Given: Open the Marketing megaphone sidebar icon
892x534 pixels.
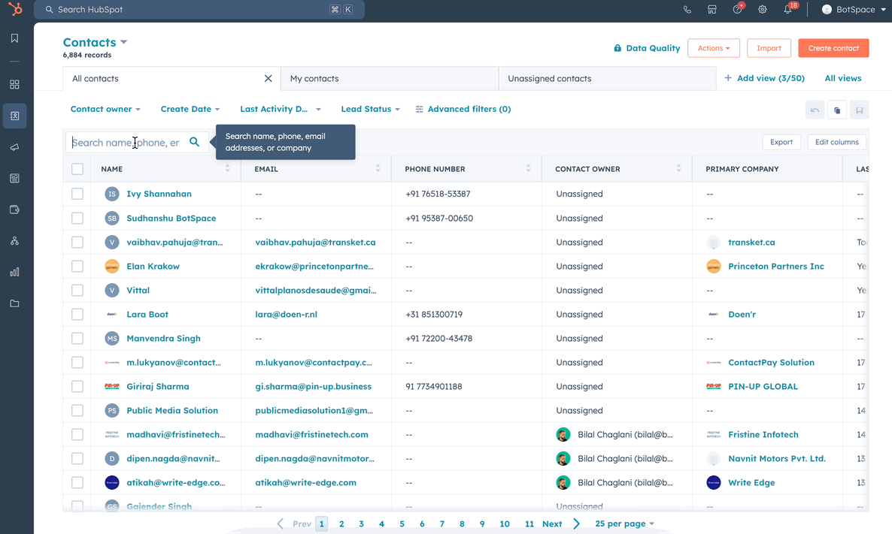Looking at the screenshot, I should [x=15, y=147].
